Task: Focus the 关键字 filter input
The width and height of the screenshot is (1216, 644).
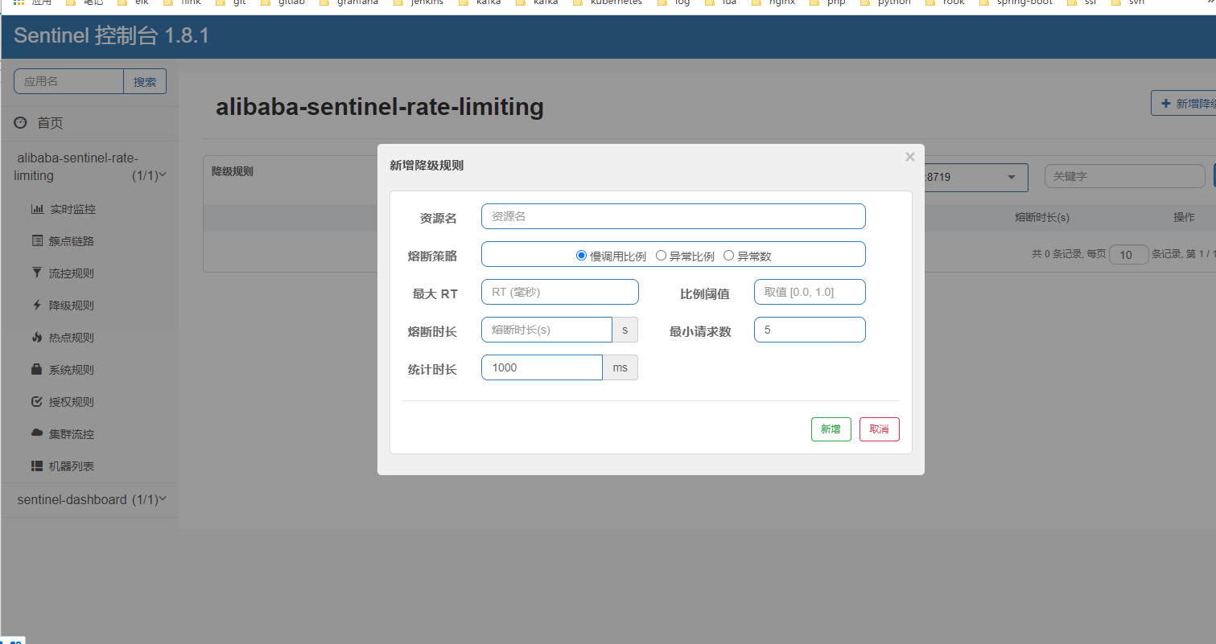Action: (1124, 176)
